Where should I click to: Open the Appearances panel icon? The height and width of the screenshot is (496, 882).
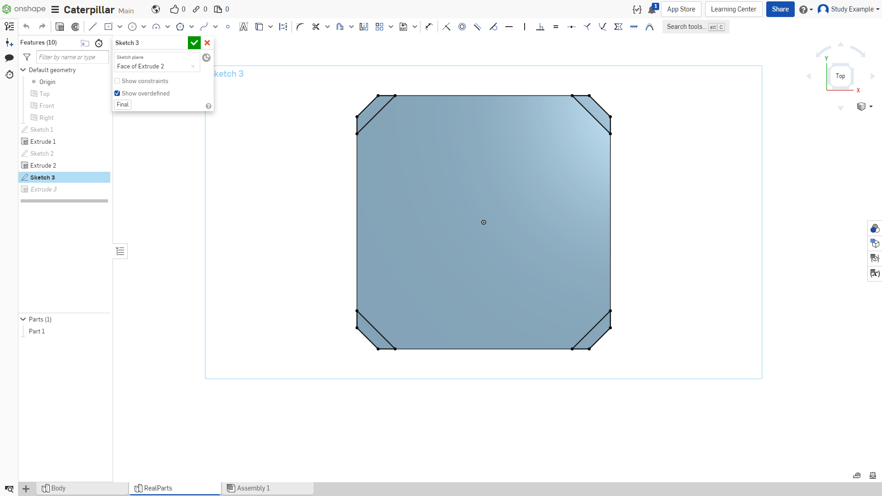click(x=875, y=229)
